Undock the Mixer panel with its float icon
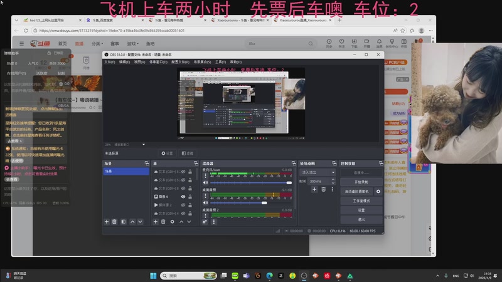The image size is (502, 282). pyautogui.click(x=294, y=164)
